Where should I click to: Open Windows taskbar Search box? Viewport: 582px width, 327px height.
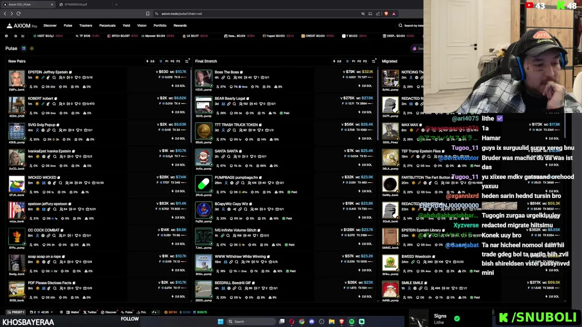coord(251,322)
